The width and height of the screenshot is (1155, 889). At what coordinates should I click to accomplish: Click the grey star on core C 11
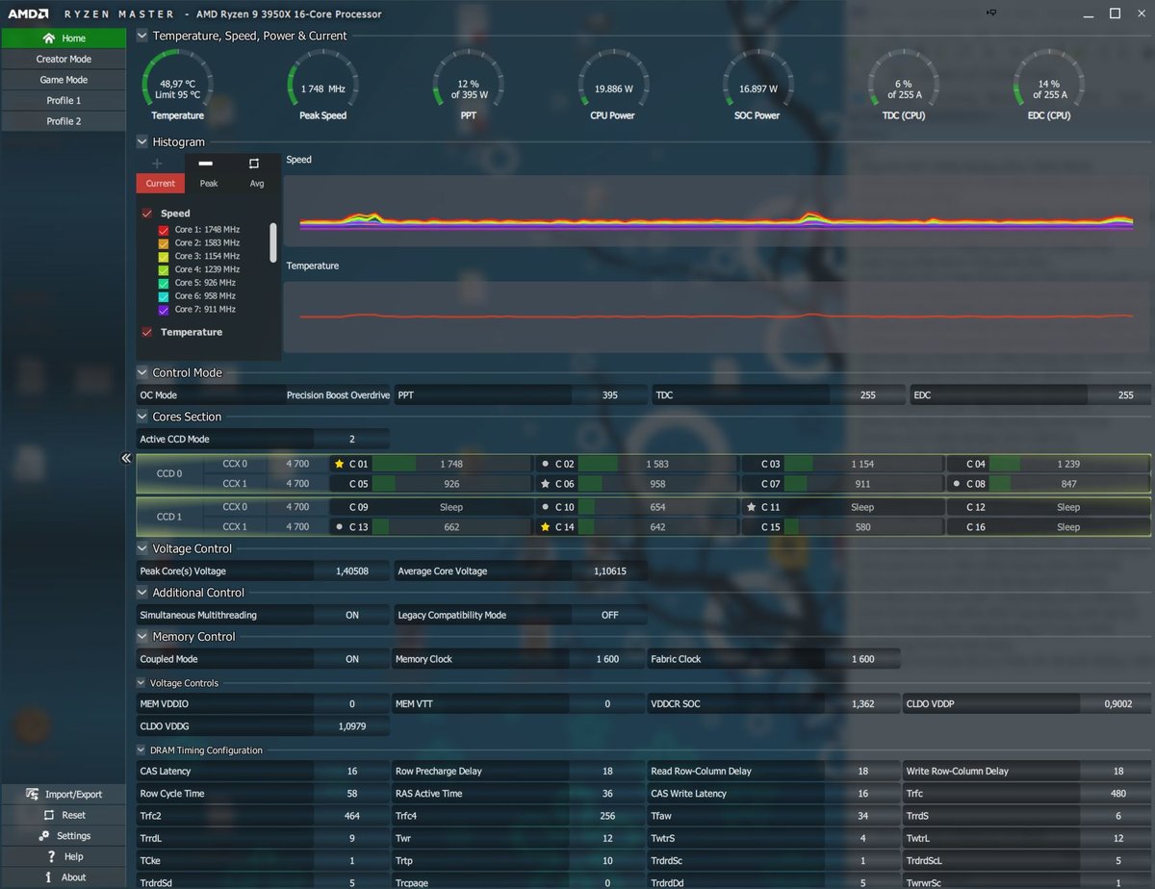(751, 507)
